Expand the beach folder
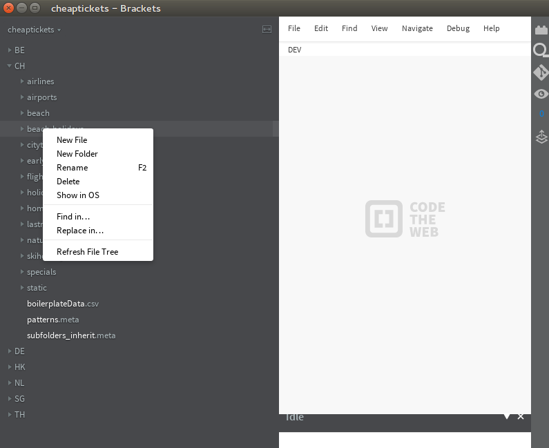This screenshot has width=549, height=448. [22, 113]
